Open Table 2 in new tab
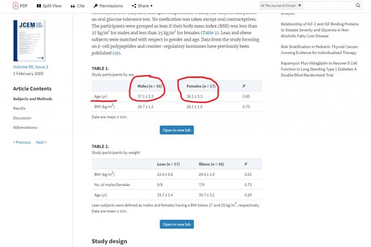371x247 pixels. click(x=177, y=224)
